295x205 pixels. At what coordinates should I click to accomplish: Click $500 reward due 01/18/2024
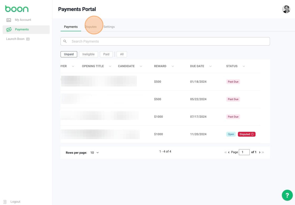click(158, 82)
